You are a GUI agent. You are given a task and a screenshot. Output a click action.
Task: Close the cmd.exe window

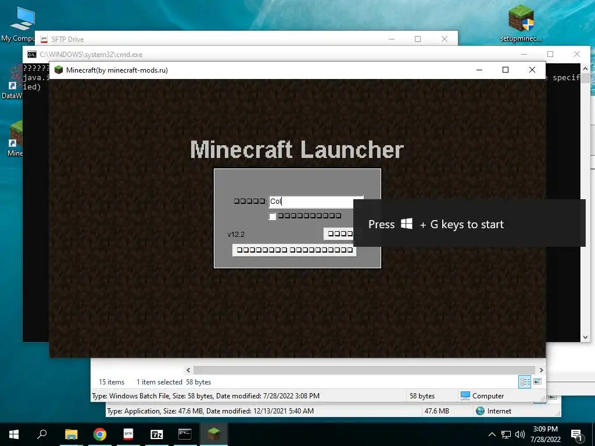(577, 54)
